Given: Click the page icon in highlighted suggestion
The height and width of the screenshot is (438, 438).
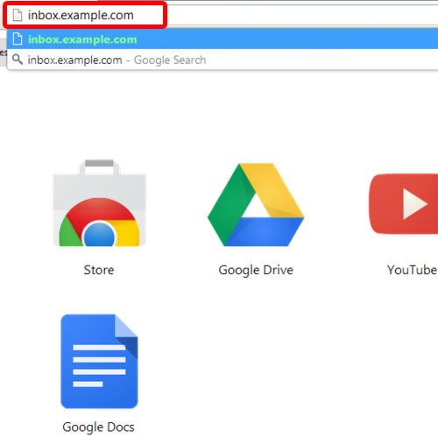Looking at the screenshot, I should 18,39.
